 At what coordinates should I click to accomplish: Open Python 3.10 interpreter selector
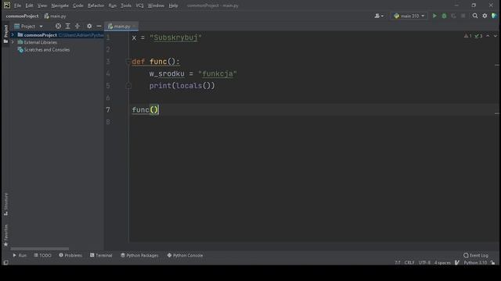pyautogui.click(x=475, y=262)
